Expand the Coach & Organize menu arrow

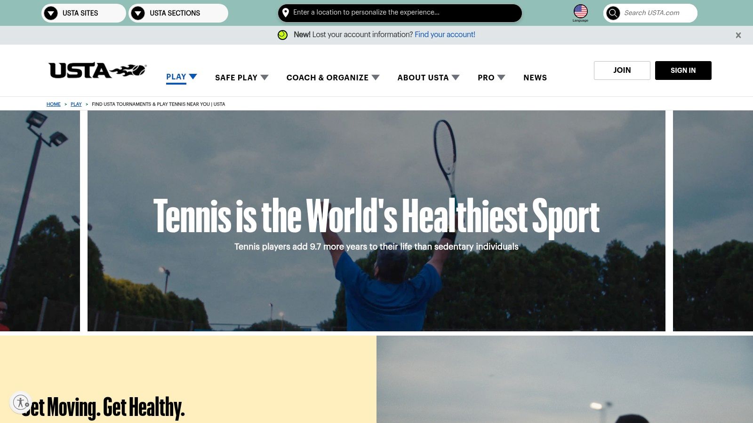pos(376,78)
